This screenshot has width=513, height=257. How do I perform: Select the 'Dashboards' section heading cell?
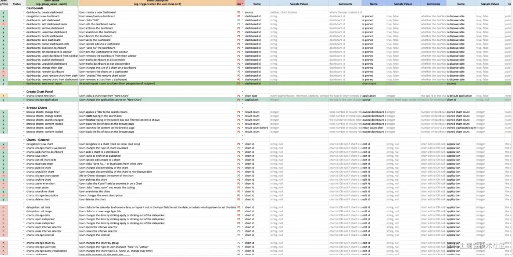tap(52, 8)
